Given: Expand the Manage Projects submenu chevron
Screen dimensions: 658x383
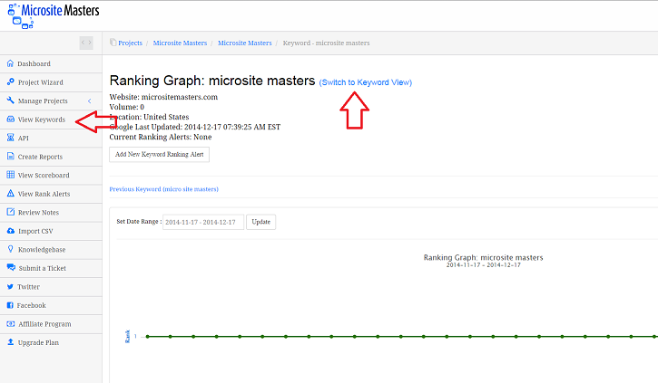Looking at the screenshot, I should coord(89,101).
